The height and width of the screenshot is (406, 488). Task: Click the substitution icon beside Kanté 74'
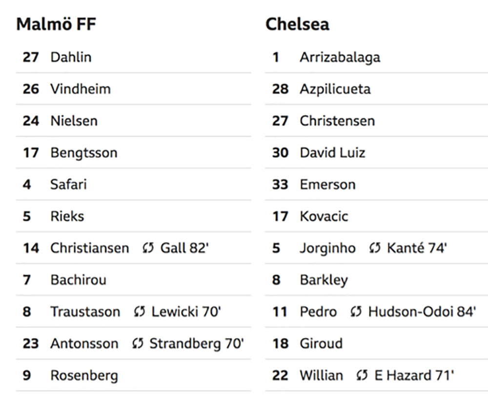[x=375, y=248]
